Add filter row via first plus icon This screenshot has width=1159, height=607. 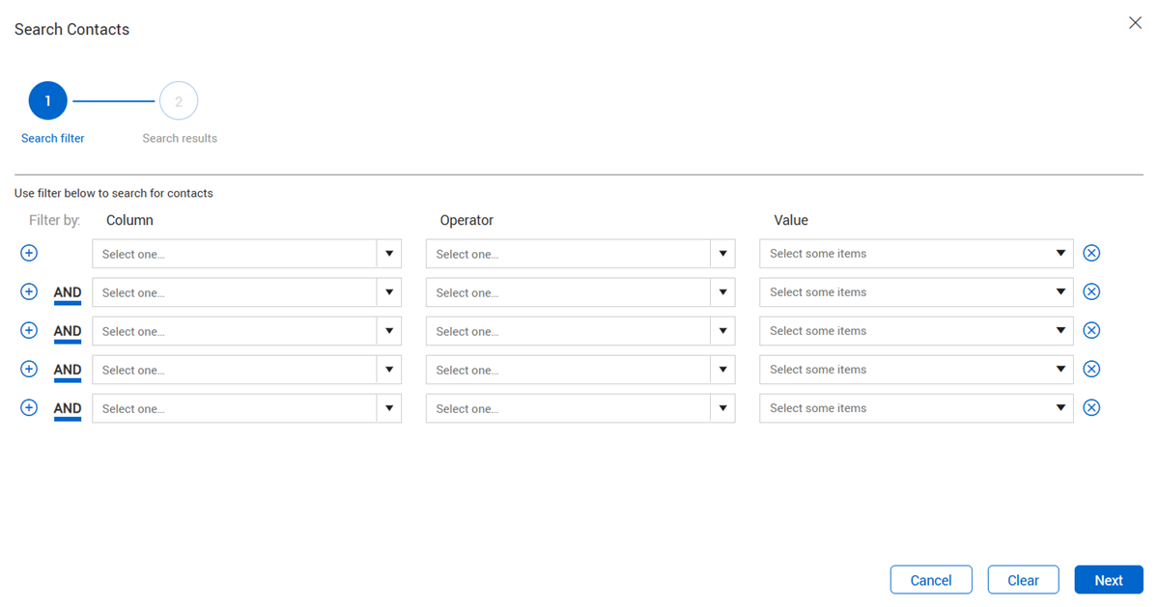point(29,253)
